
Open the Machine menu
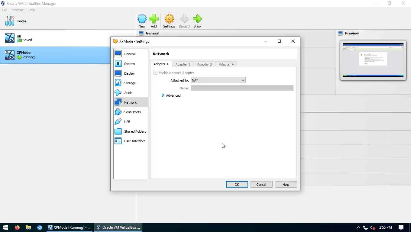18,10
